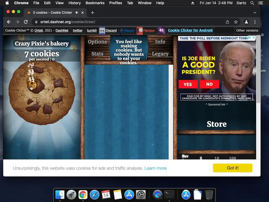
Task: Select buy amount 10 in Store
Action: click(217, 158)
